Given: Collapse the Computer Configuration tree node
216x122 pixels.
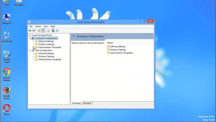Looking at the screenshot, I should (x=30, y=38).
